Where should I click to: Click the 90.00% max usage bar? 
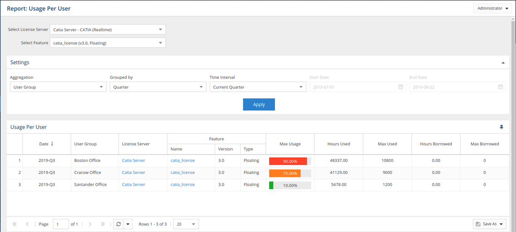tap(290, 161)
